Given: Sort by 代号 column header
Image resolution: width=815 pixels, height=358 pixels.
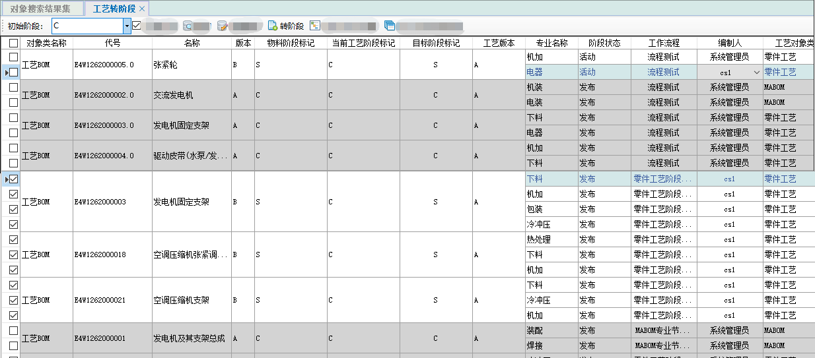Looking at the screenshot, I should (112, 43).
